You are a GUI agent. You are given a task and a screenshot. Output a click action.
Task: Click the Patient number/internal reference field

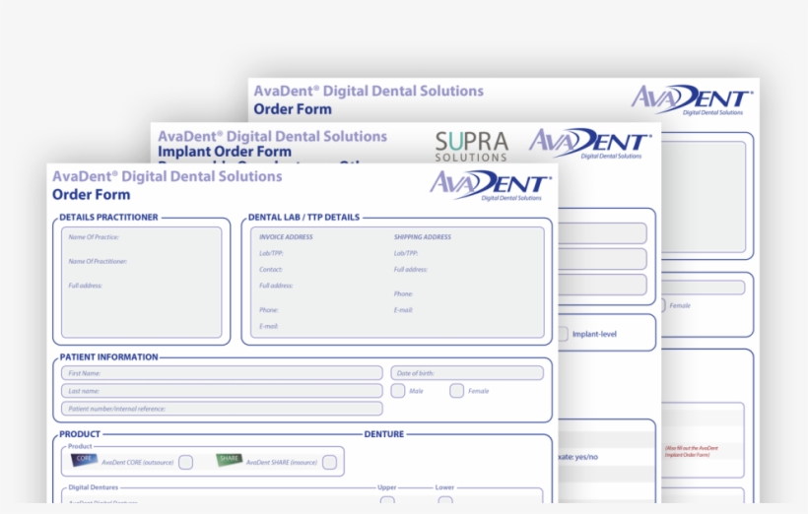coord(222,409)
